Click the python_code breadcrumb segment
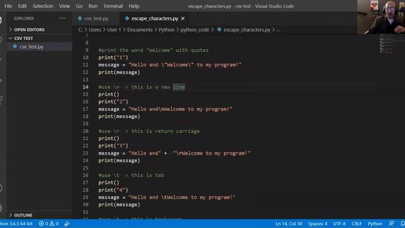The width and height of the screenshot is (405, 228). [x=195, y=30]
